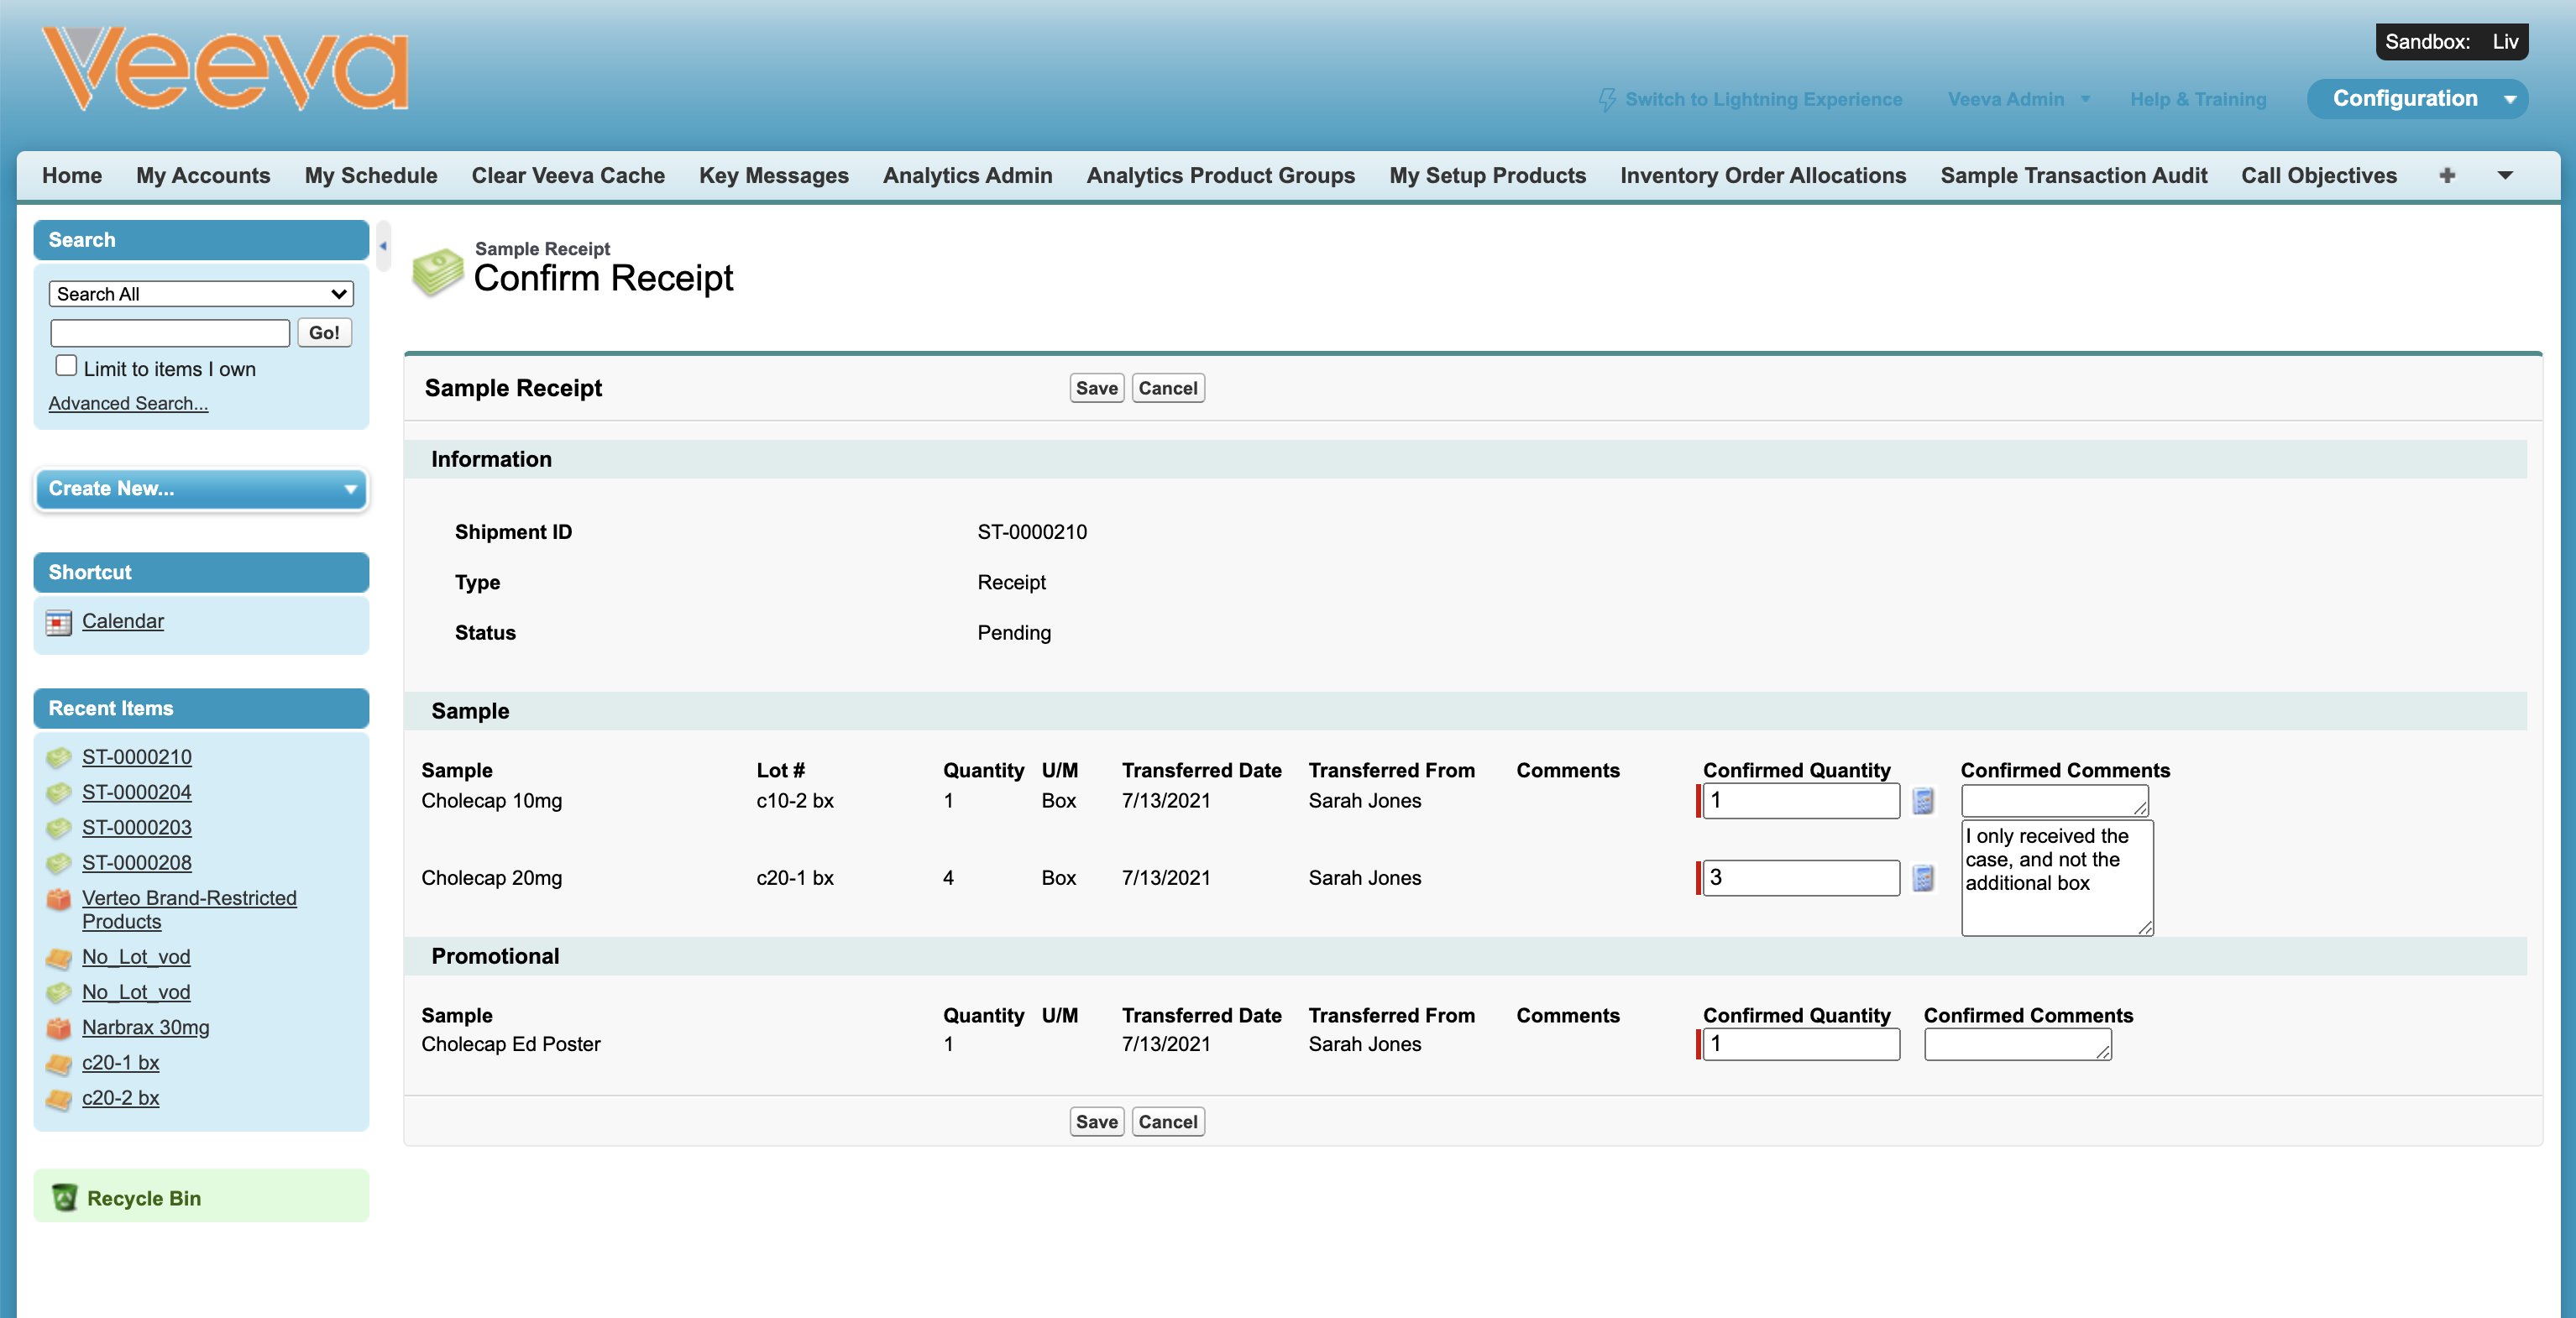
Task: Open the Search All dropdown
Action: (x=201, y=294)
